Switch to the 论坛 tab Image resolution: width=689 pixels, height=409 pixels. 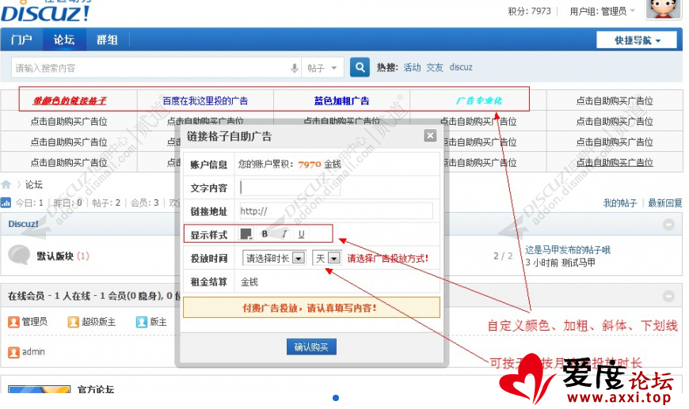coord(64,40)
